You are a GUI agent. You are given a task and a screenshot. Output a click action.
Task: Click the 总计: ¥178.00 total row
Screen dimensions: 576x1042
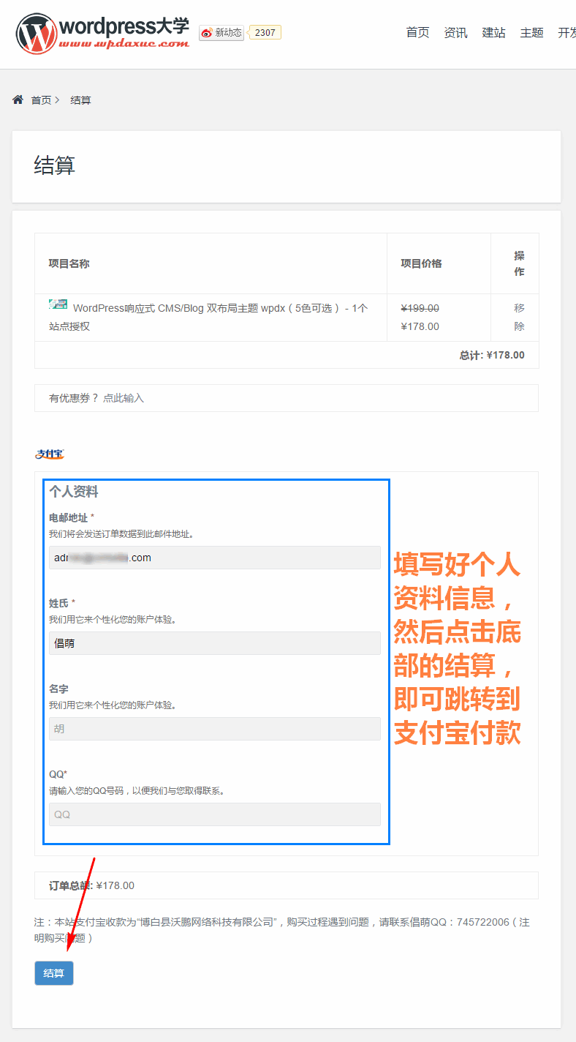click(287, 355)
